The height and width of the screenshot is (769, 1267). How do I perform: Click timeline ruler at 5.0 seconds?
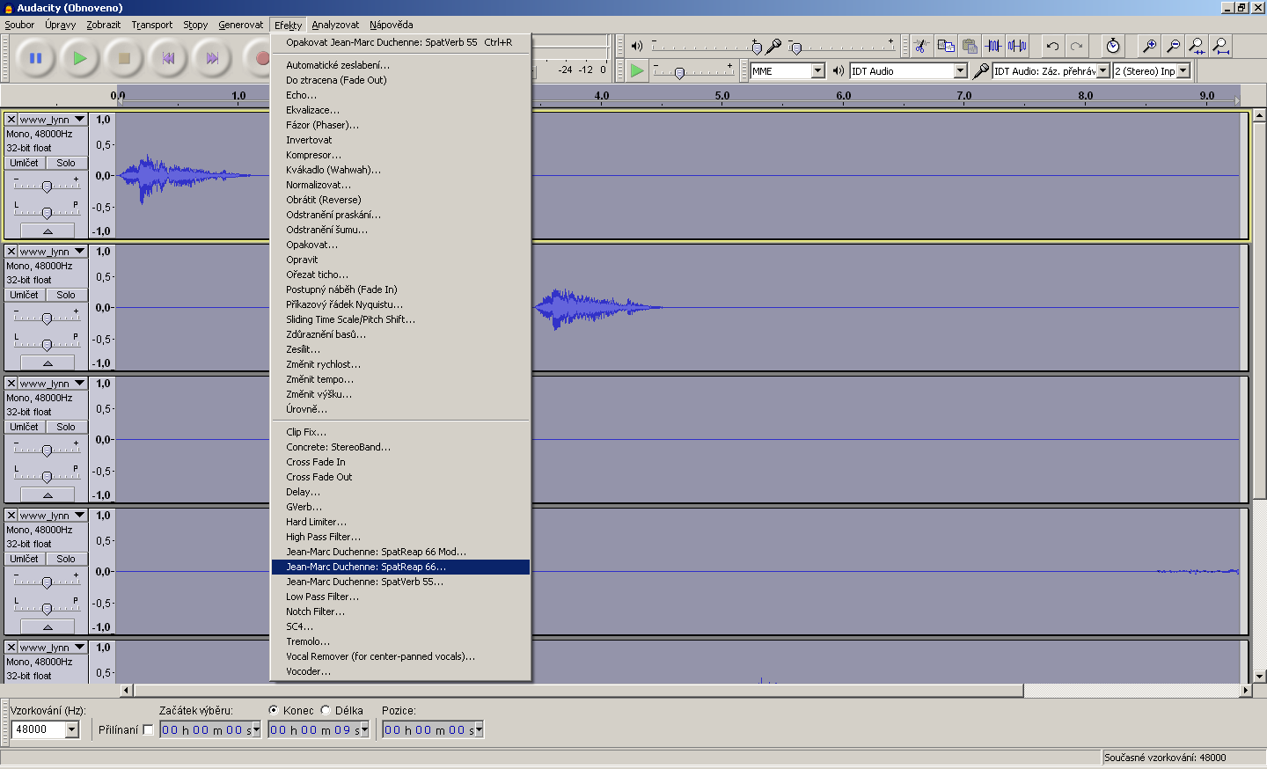click(722, 95)
